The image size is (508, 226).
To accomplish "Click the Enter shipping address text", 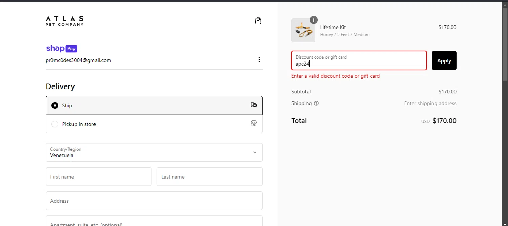I will coord(430,103).
